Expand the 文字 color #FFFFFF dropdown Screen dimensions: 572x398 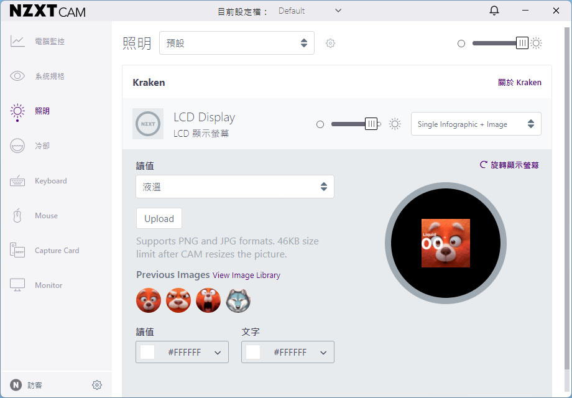(288, 352)
